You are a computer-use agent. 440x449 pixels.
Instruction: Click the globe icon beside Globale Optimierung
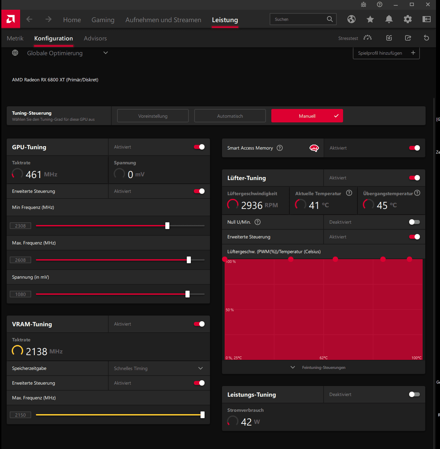click(15, 53)
